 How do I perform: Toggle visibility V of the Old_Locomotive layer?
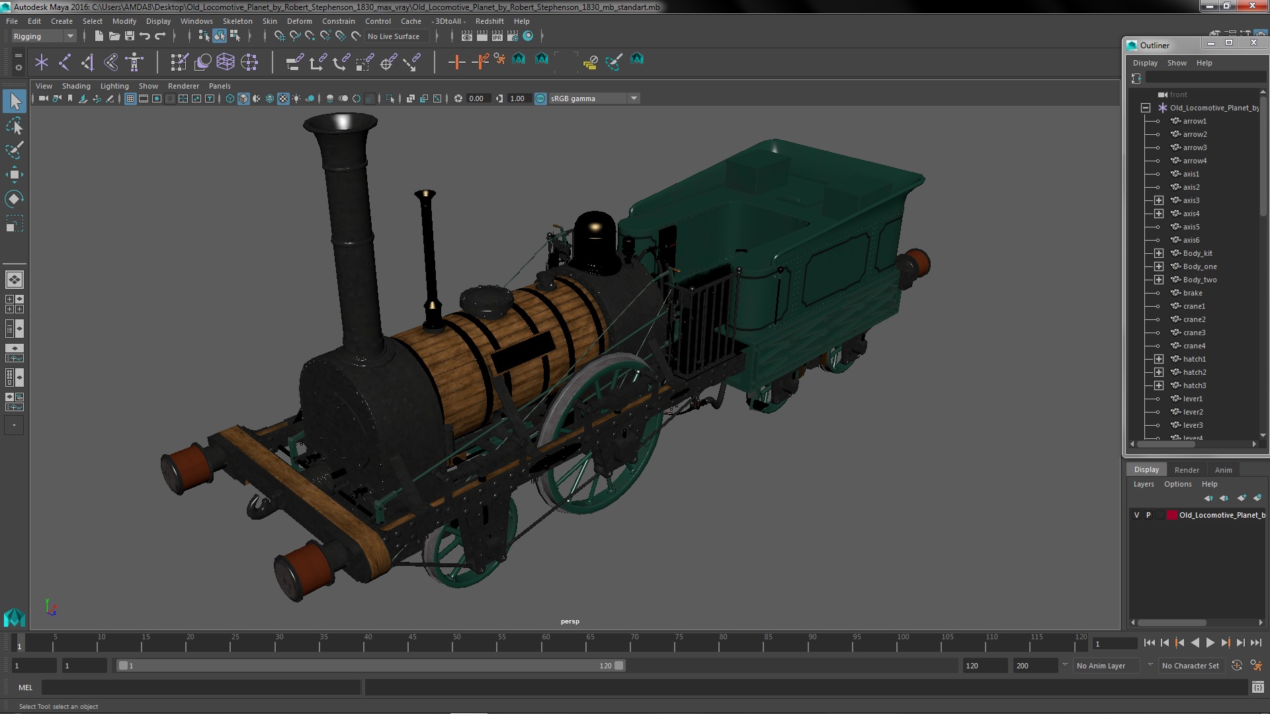1136,515
